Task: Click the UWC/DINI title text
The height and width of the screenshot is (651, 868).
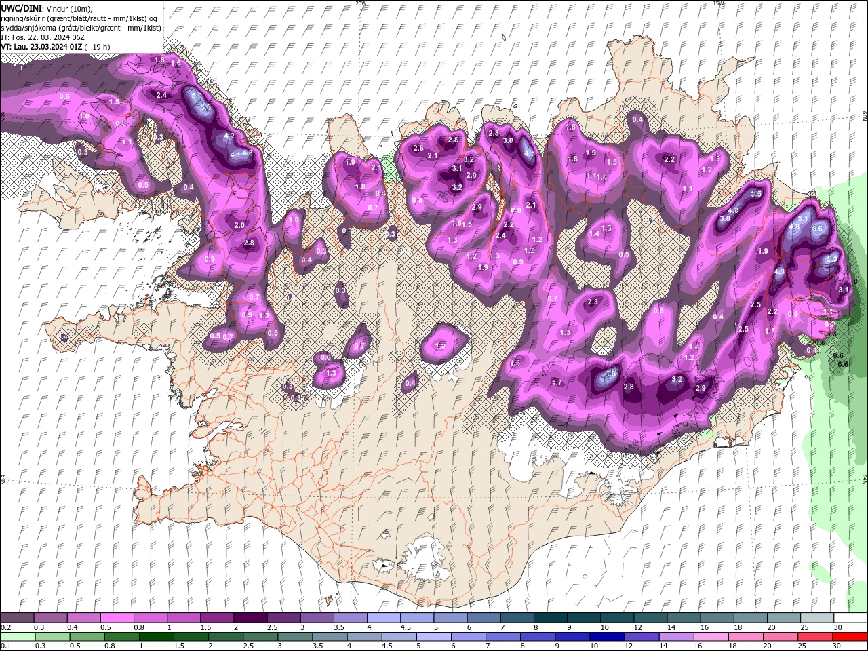Action: tap(20, 7)
